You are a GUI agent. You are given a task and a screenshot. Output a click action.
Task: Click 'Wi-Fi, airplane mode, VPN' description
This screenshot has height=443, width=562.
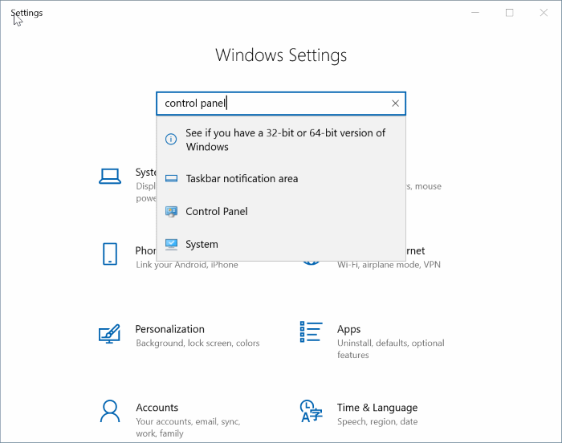coord(389,265)
